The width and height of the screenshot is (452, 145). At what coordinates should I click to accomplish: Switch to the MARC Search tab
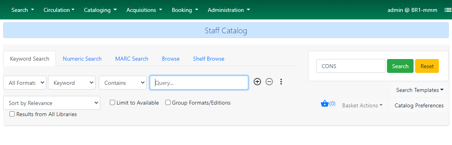tap(132, 59)
